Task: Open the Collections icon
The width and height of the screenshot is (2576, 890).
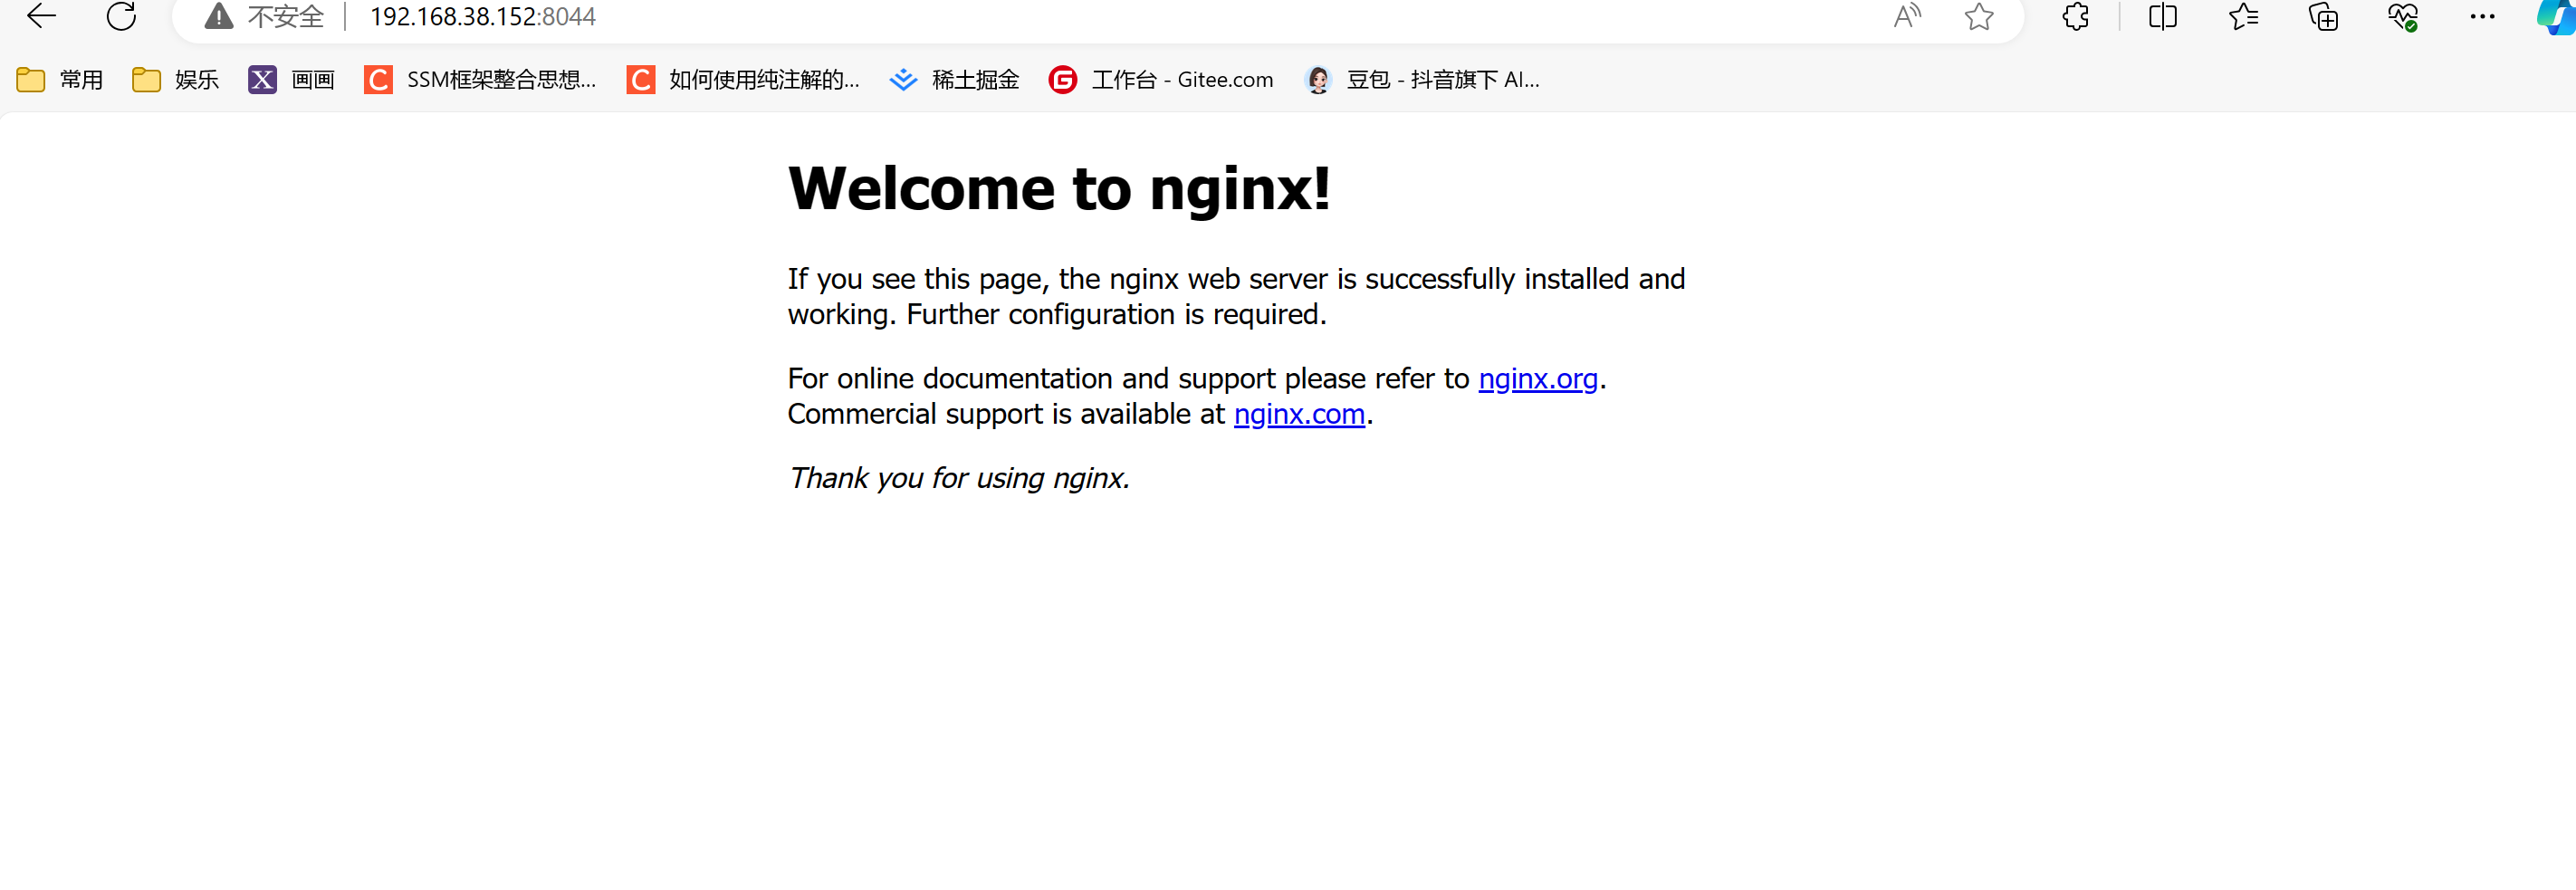Action: click(x=2323, y=17)
